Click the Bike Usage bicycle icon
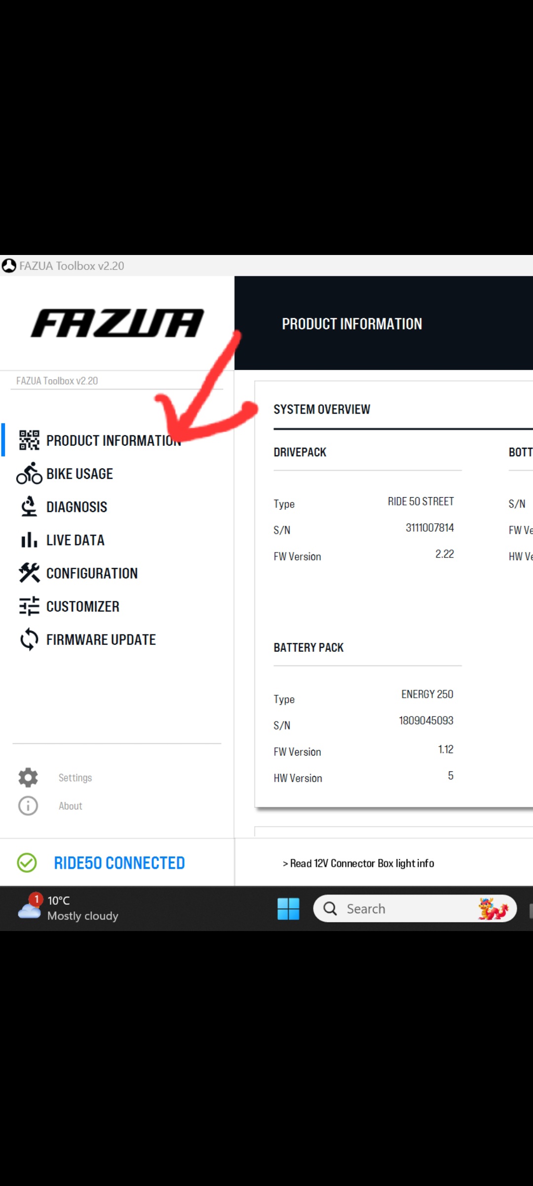533x1186 pixels. point(29,473)
